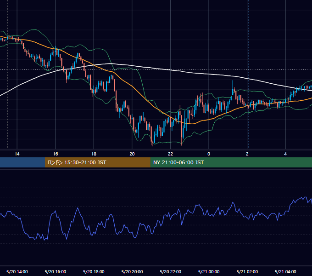Screen dimensions: 312x276
Task: Click the 5/20 18:00 time label
Action: [x=94, y=271]
